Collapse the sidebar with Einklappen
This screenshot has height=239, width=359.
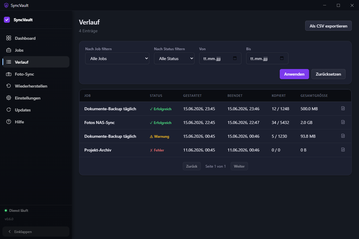pos(36,232)
